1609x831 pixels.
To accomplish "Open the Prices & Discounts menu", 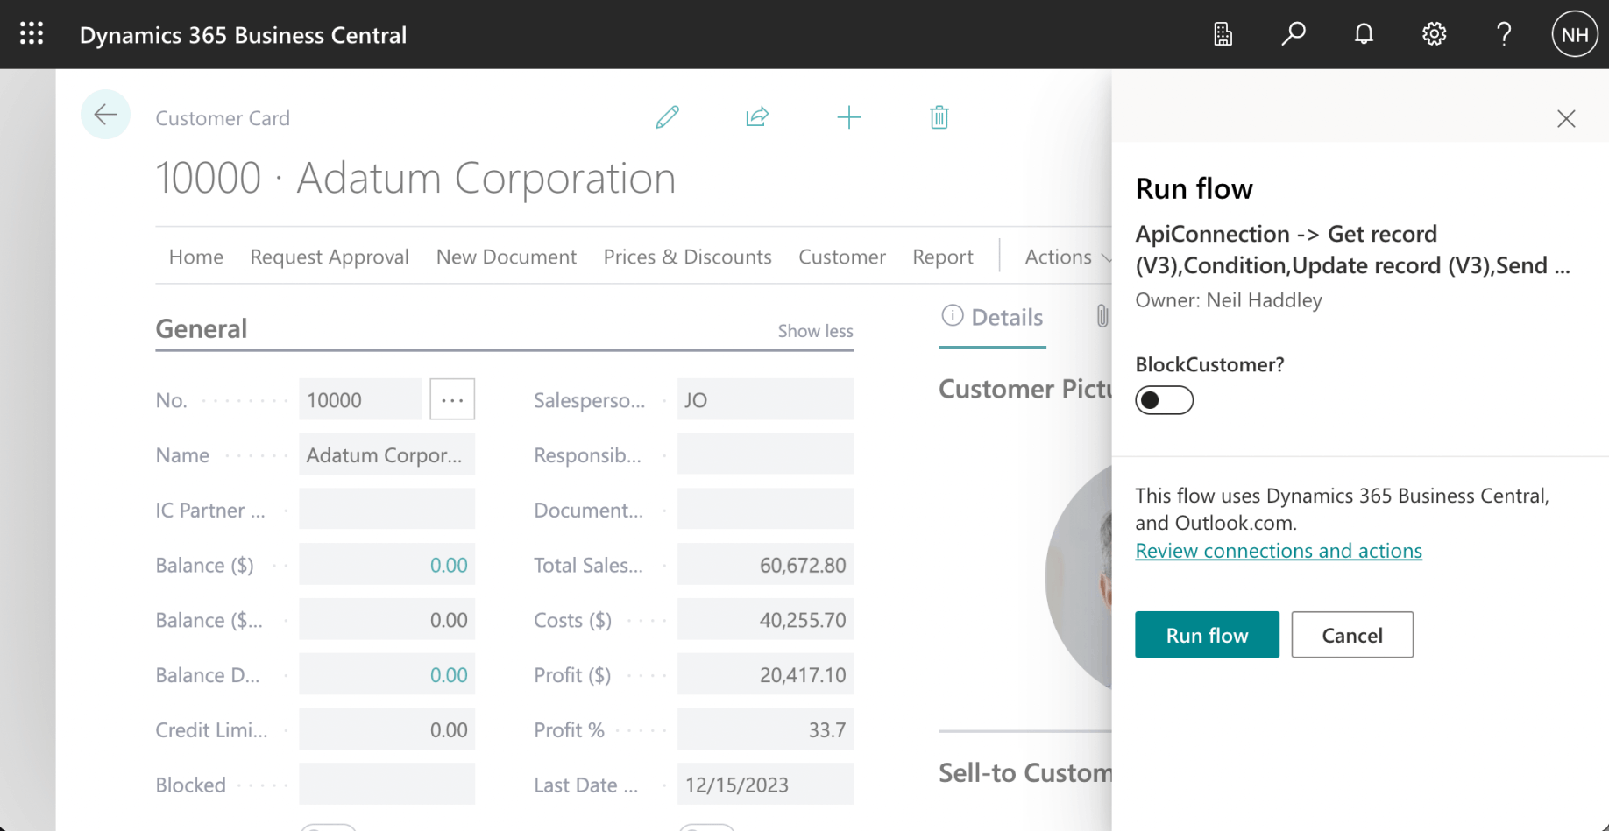I will pyautogui.click(x=687, y=257).
